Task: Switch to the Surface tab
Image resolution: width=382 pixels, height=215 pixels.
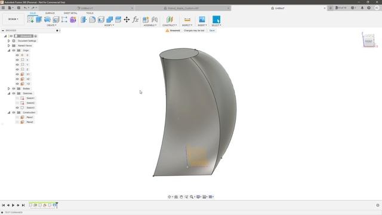Action: click(50, 13)
